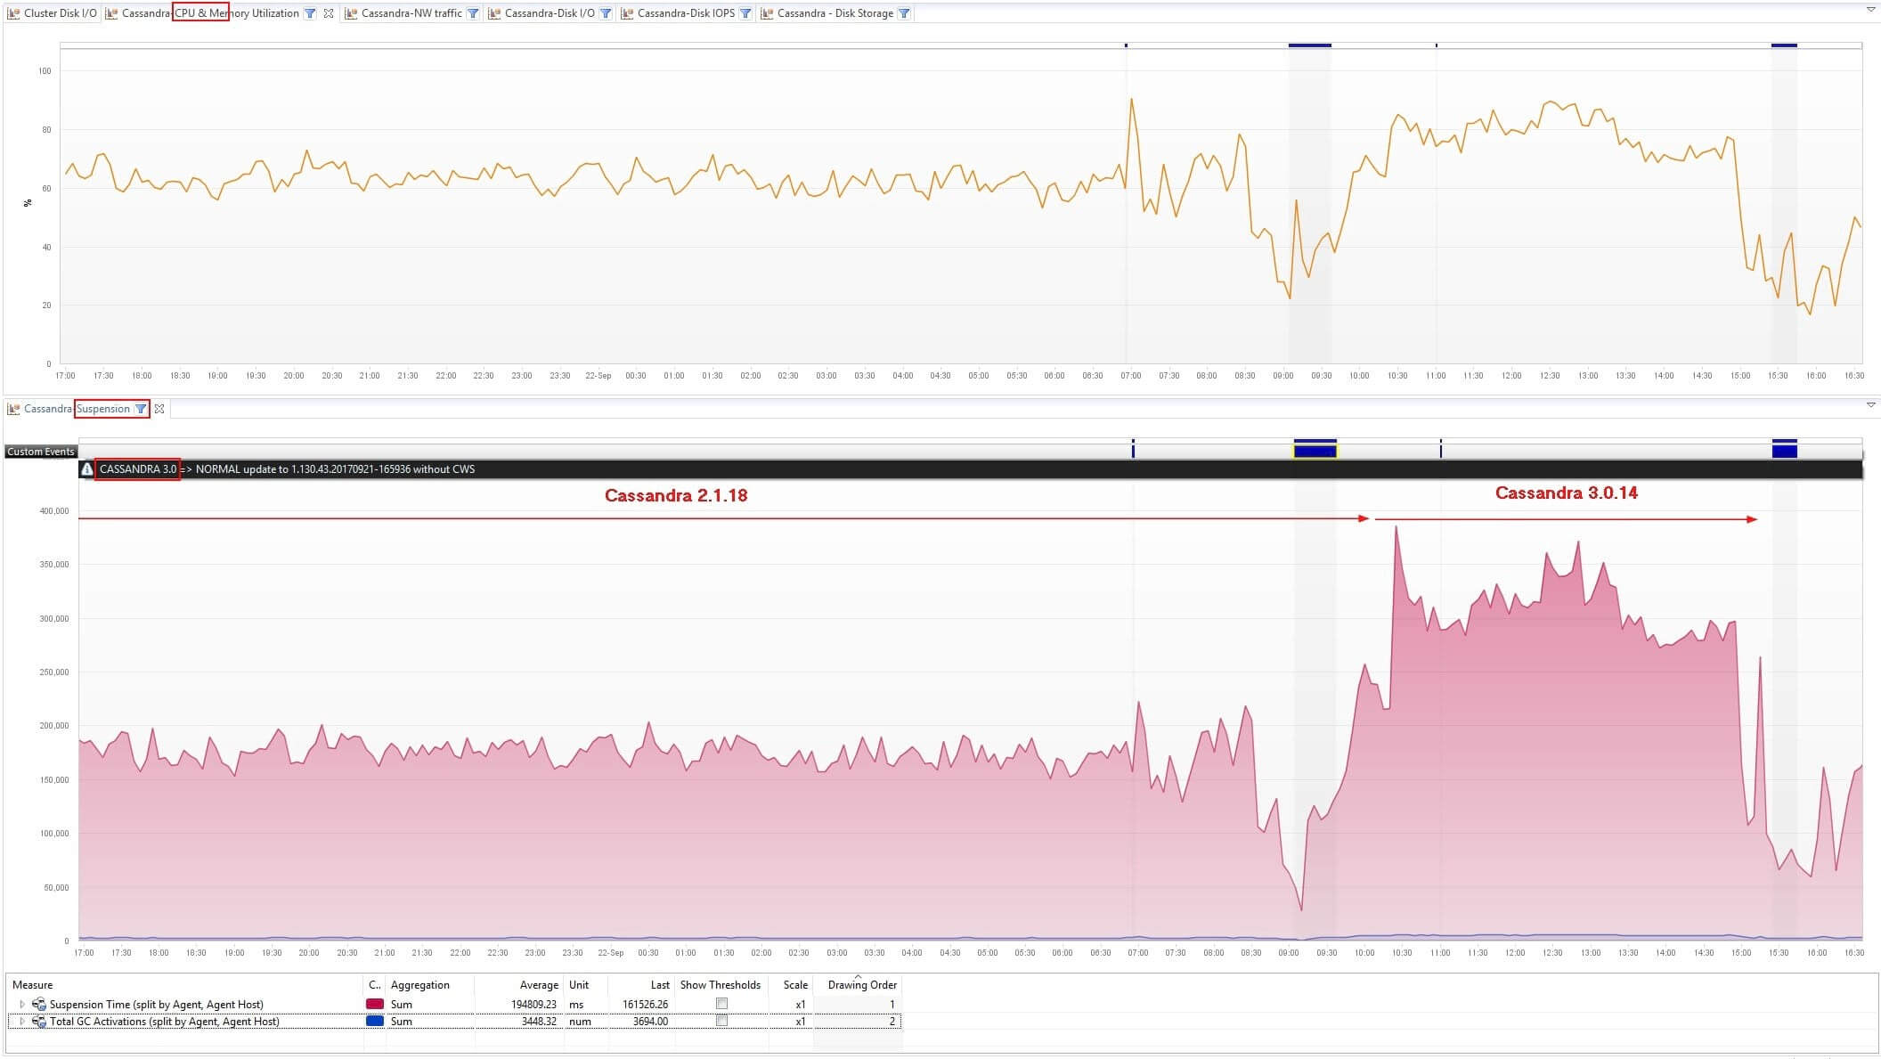Viewport: 1881px width, 1059px height.
Task: Sort by the Aggregation column header
Action: click(430, 985)
